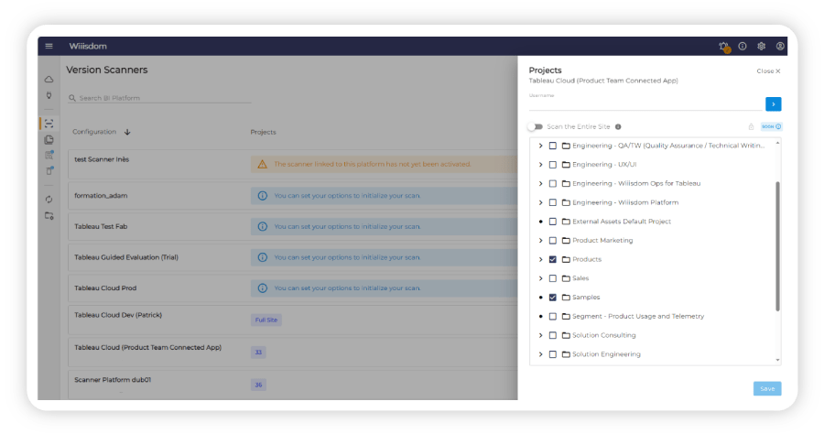Click the Save button
The height and width of the screenshot is (434, 824).
click(x=767, y=389)
